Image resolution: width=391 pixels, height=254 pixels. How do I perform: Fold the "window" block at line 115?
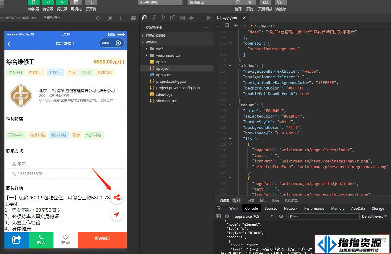pos(230,66)
